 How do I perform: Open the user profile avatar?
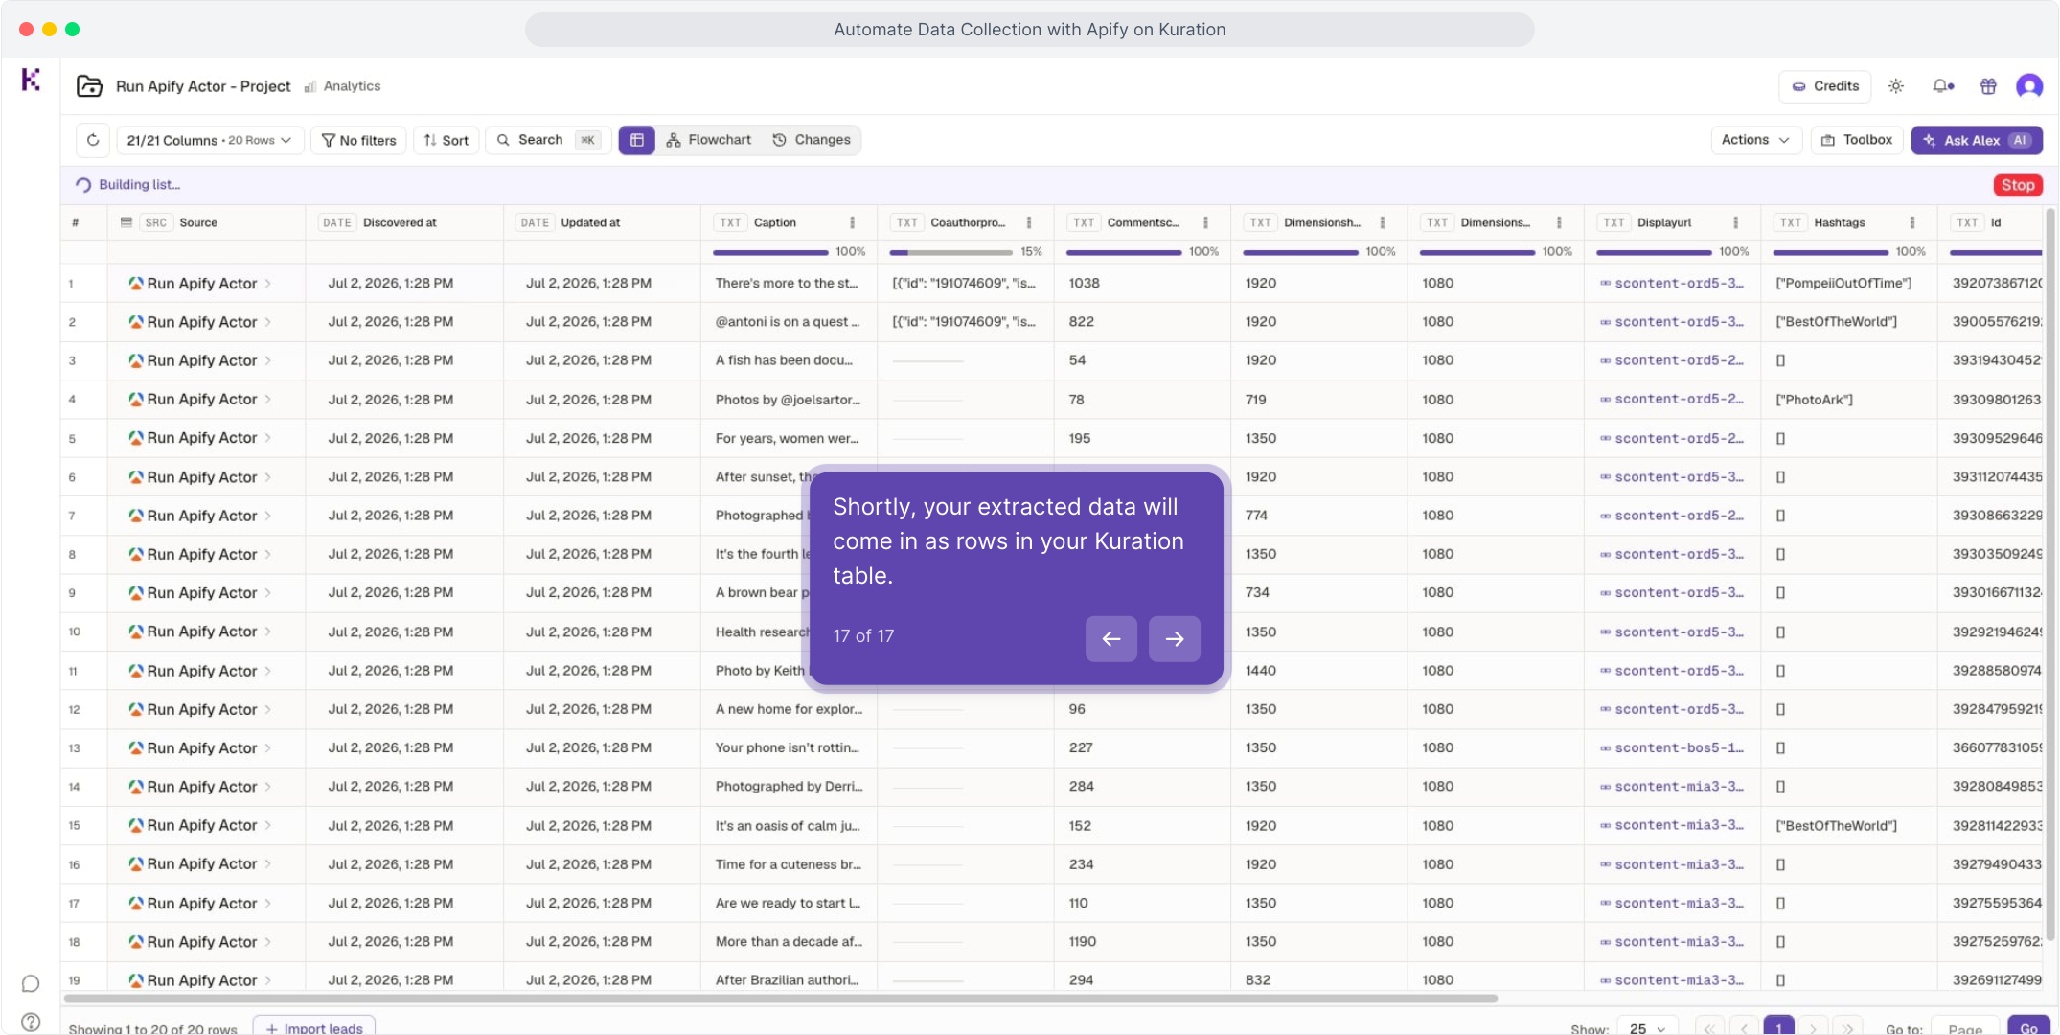click(x=2029, y=86)
